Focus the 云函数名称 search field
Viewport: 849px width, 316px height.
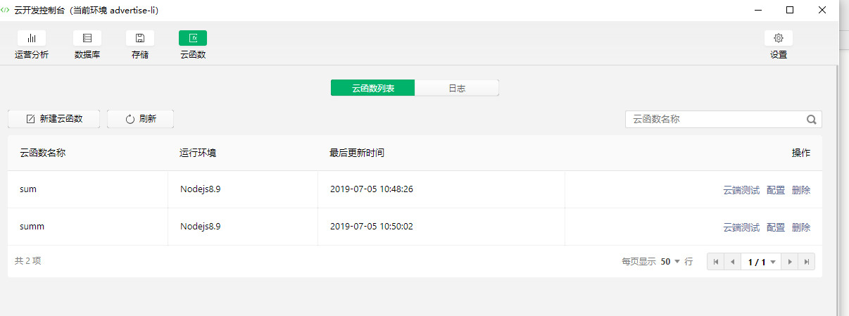(715, 120)
